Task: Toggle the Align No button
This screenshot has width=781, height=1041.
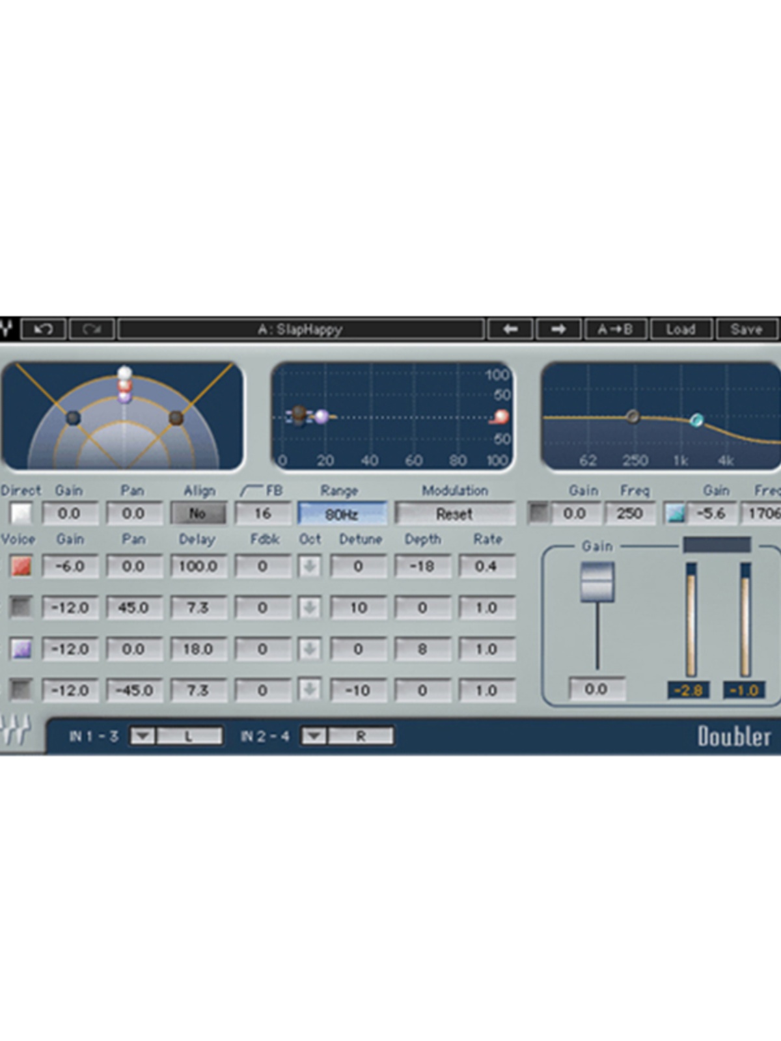Action: point(199,514)
